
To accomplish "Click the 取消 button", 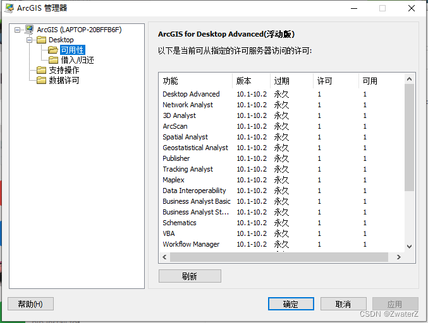I will tap(343, 304).
